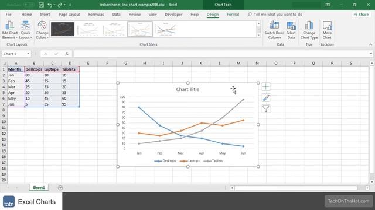The height and width of the screenshot is (210, 375).
Task: Click the Undo arrow
Action: click(x=49, y=5)
